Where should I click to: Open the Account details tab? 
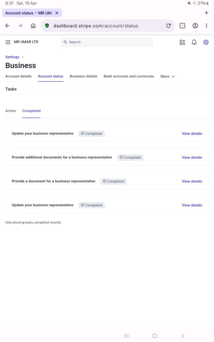pyautogui.click(x=18, y=76)
